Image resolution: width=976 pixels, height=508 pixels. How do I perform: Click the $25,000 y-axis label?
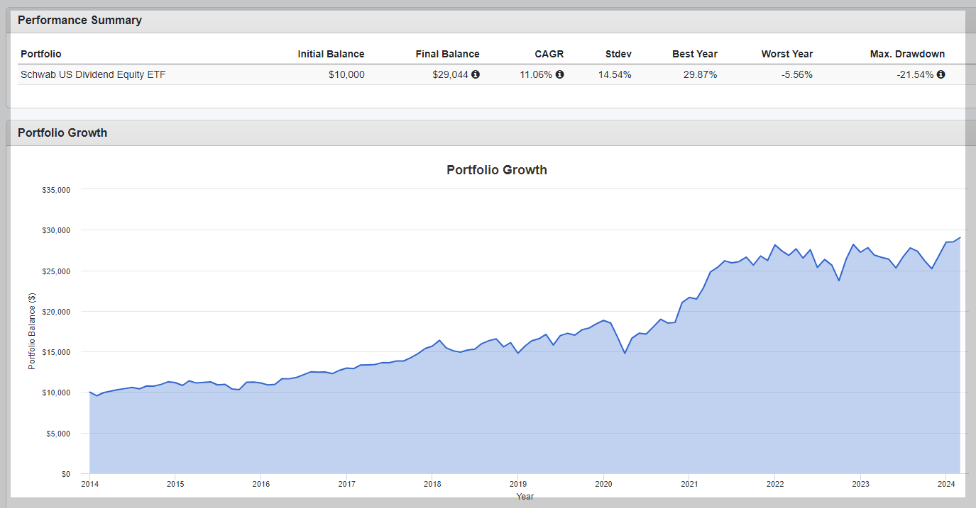click(55, 271)
